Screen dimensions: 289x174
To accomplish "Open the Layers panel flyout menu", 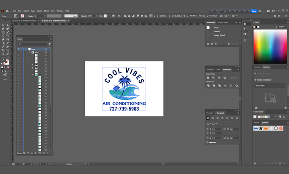I will [51, 39].
